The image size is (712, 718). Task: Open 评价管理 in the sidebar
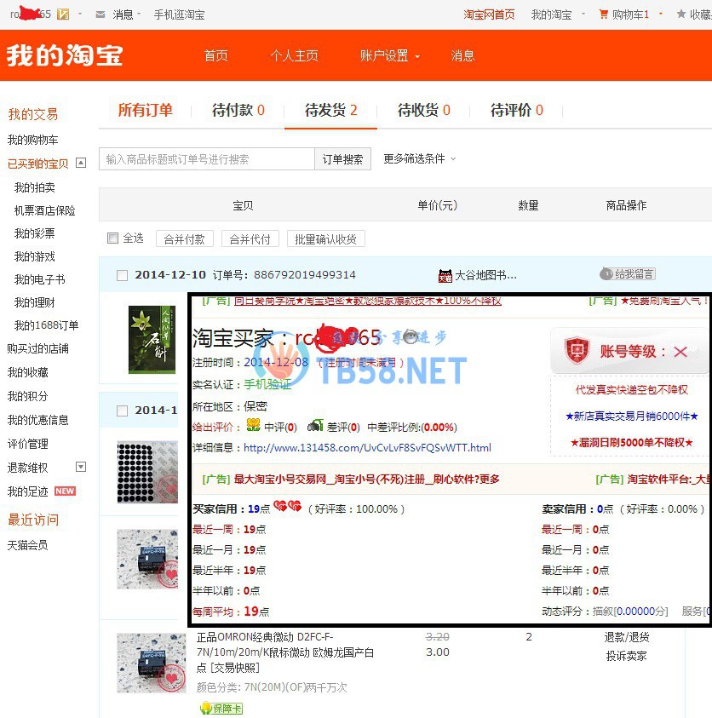coord(27,444)
